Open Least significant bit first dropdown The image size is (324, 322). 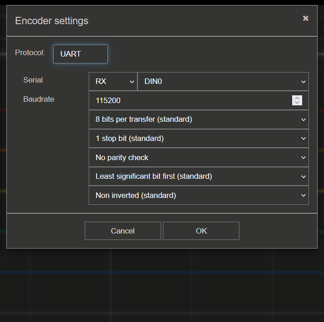199,177
